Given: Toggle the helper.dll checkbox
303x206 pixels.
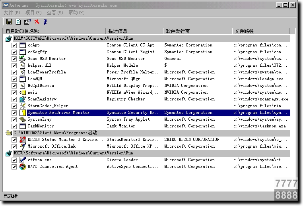Looking at the screenshot, I should [14, 65].
